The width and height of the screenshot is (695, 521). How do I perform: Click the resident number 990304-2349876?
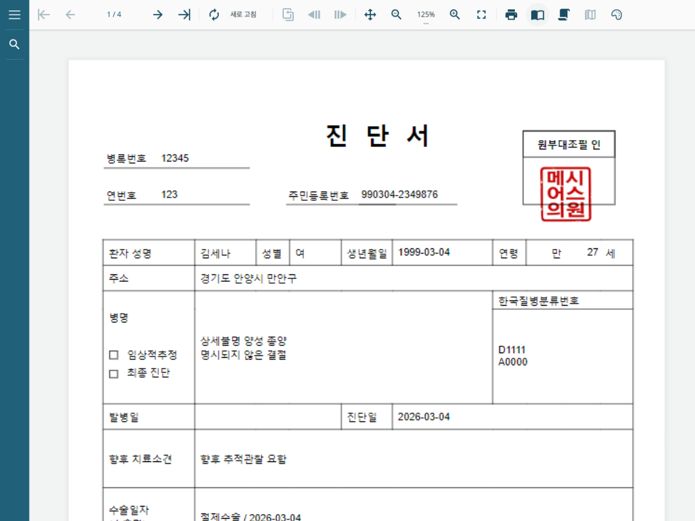coord(400,195)
